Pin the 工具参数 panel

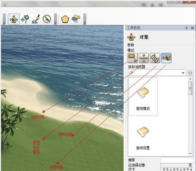(187, 28)
